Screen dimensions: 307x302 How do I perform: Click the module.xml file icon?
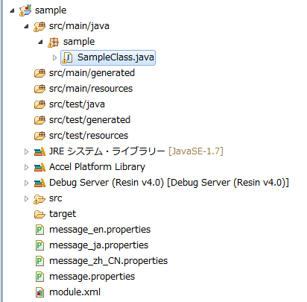click(x=39, y=292)
